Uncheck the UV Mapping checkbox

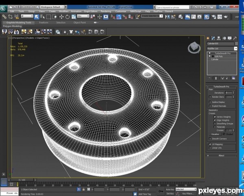point(210,144)
